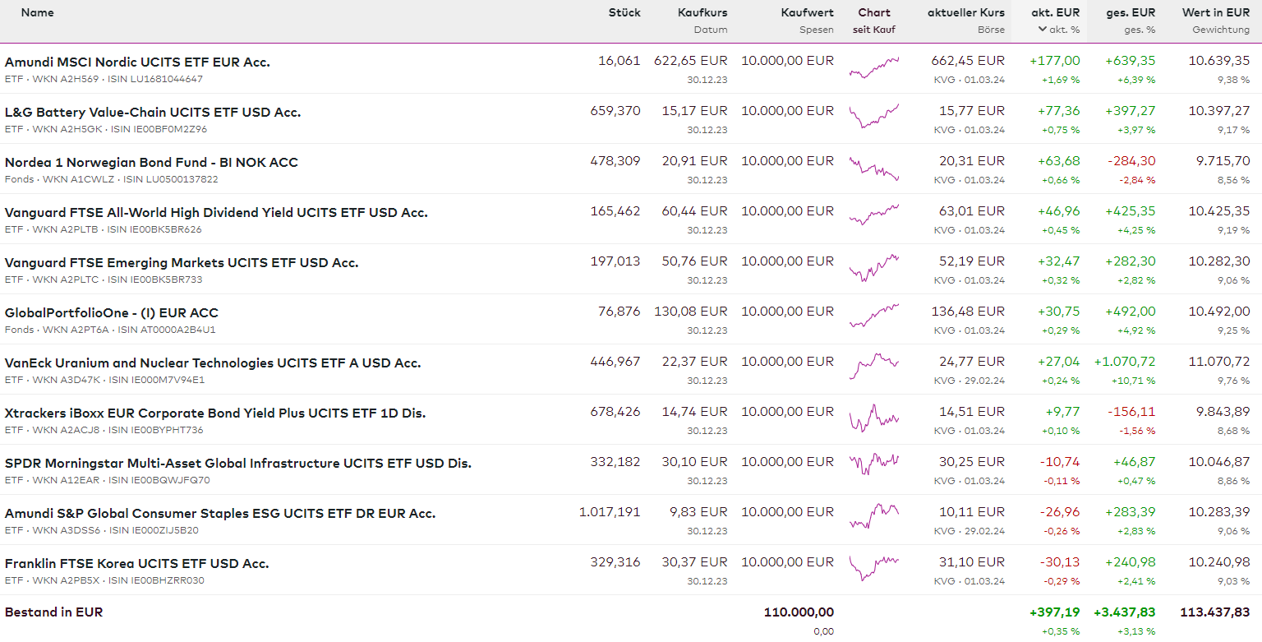Open the Vanguard All-World High Dividend Yield link
Image resolution: width=1262 pixels, height=642 pixels.
pyautogui.click(x=216, y=213)
